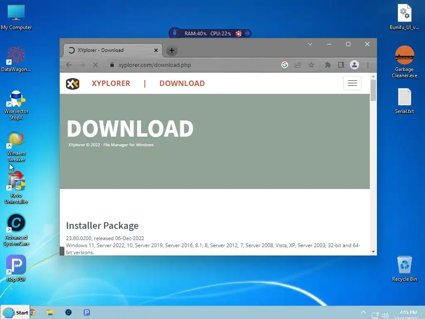Go back in browser history
This screenshot has height=319, width=425.
69,65
